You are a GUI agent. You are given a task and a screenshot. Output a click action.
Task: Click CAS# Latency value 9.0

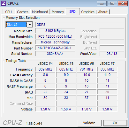tap(66, 75)
